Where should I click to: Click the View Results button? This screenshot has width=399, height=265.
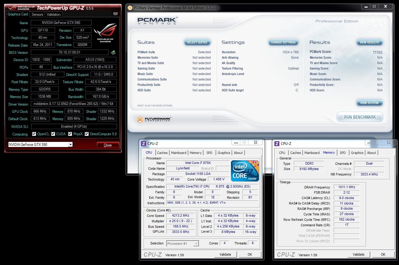point(369,42)
